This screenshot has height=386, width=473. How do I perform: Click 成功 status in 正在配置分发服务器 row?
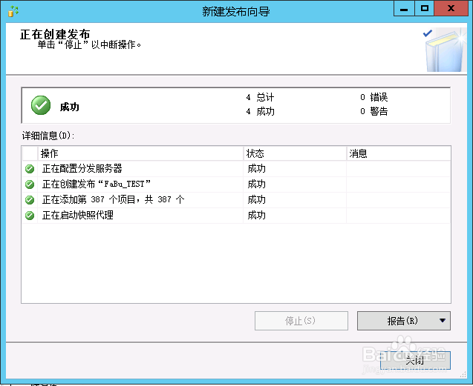pyautogui.click(x=256, y=169)
